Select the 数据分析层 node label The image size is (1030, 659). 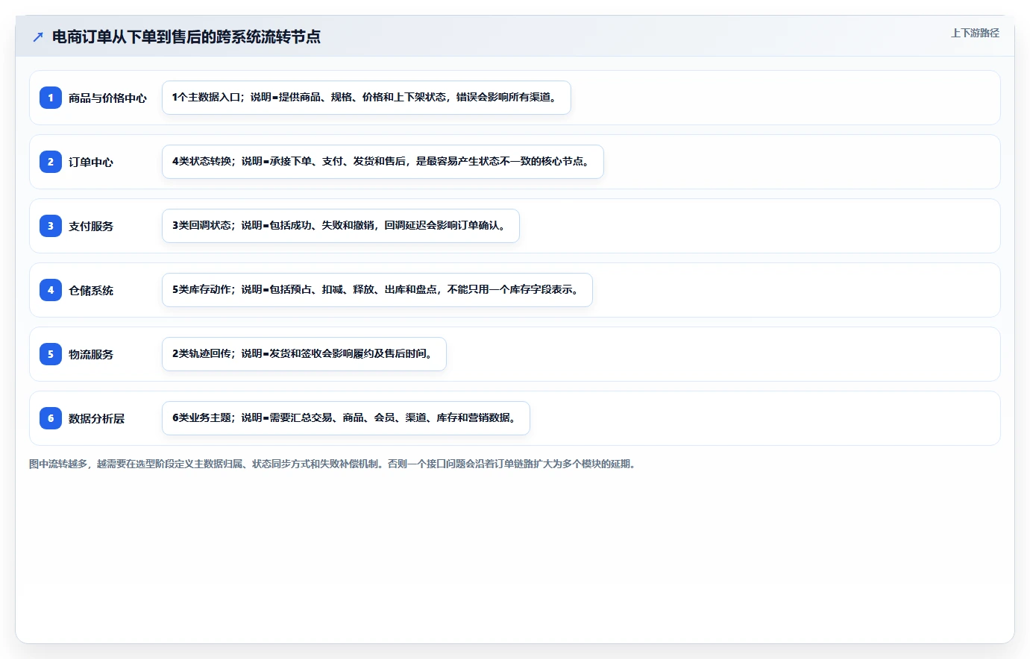pos(96,418)
